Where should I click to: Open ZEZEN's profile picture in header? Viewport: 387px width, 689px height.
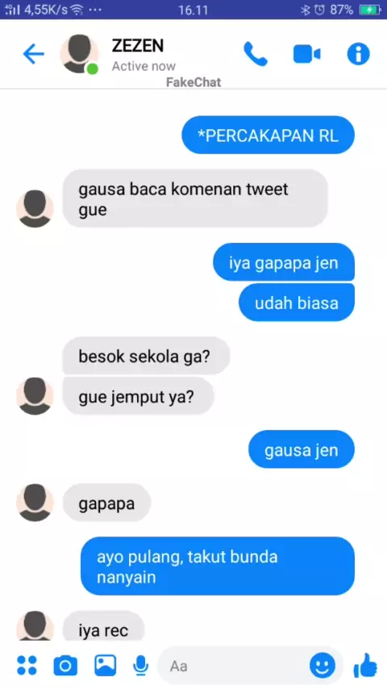80,55
